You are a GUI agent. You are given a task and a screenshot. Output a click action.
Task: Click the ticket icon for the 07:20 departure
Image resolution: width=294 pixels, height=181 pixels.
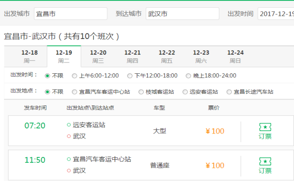pos(265,127)
